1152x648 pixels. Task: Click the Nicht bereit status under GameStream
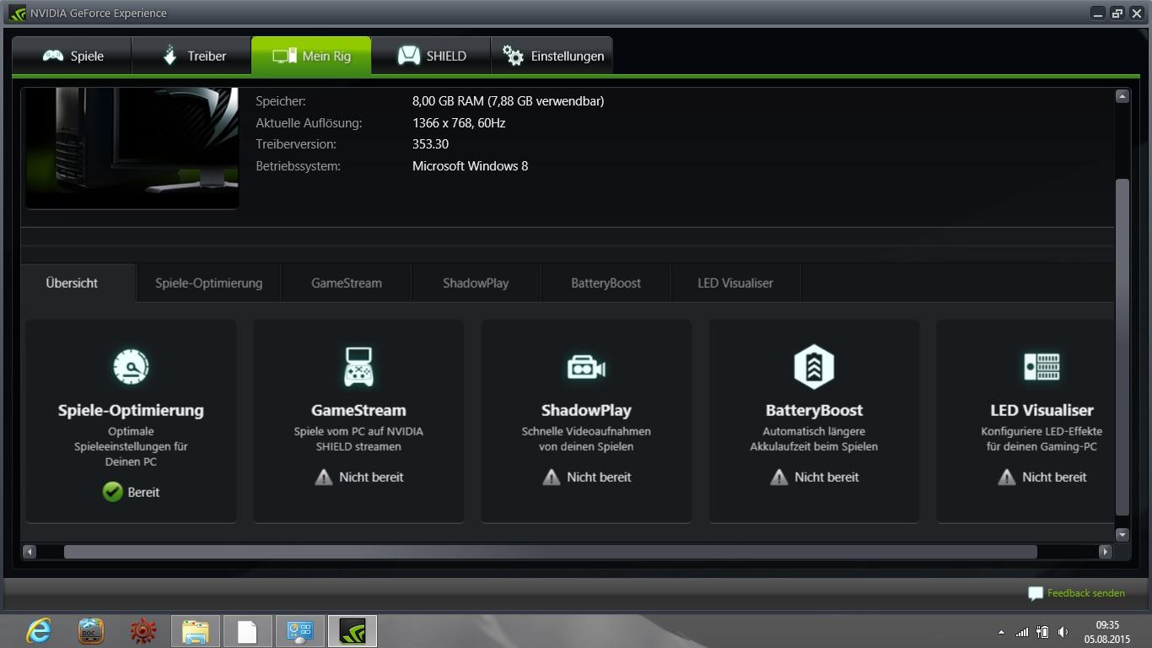tap(371, 478)
